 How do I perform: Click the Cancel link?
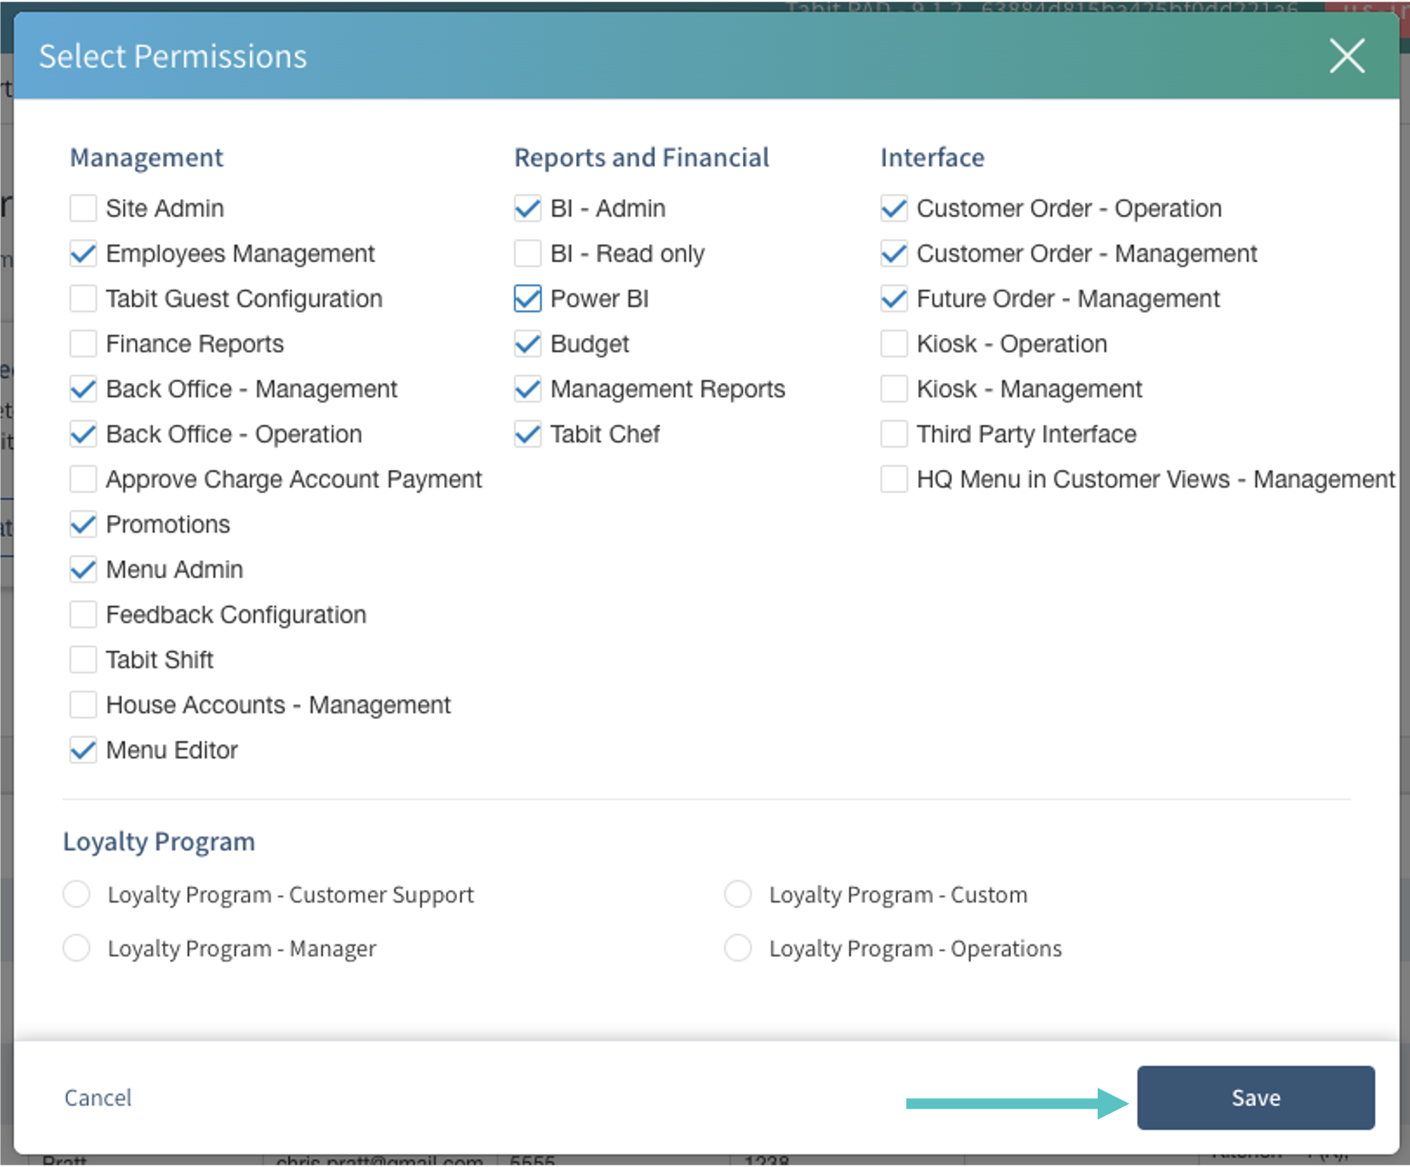98,1097
